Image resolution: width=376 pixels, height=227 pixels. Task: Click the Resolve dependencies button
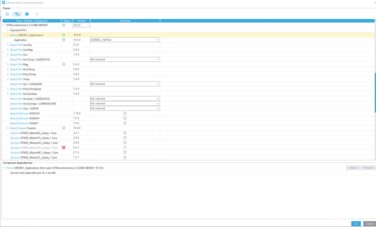pyautogui.click(x=368, y=168)
